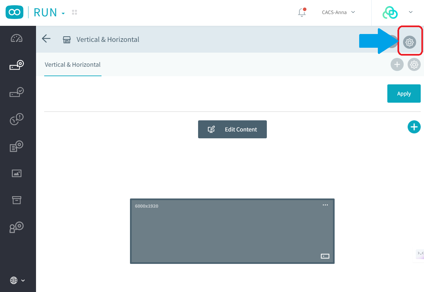Open the screen's three-dot menu
This screenshot has width=424, height=292.
click(x=325, y=205)
